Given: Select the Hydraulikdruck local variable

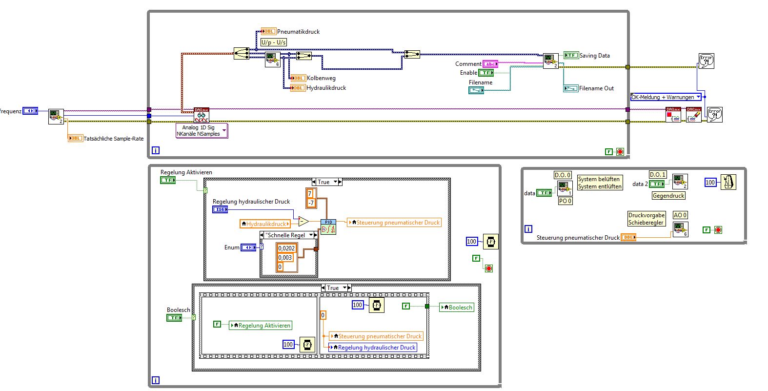Looking at the screenshot, I should coord(265,224).
